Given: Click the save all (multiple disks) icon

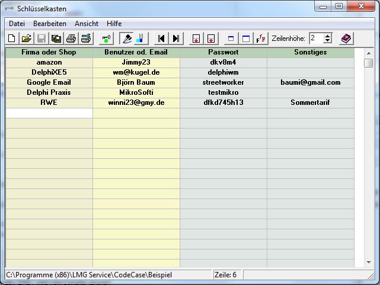Looking at the screenshot, I should (56, 39).
